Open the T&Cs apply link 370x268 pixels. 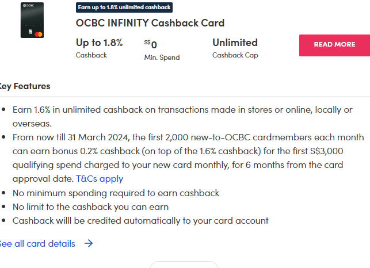tap(100, 179)
